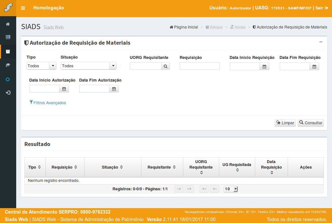Focus Data Fim Autorização date field

click(x=94, y=89)
